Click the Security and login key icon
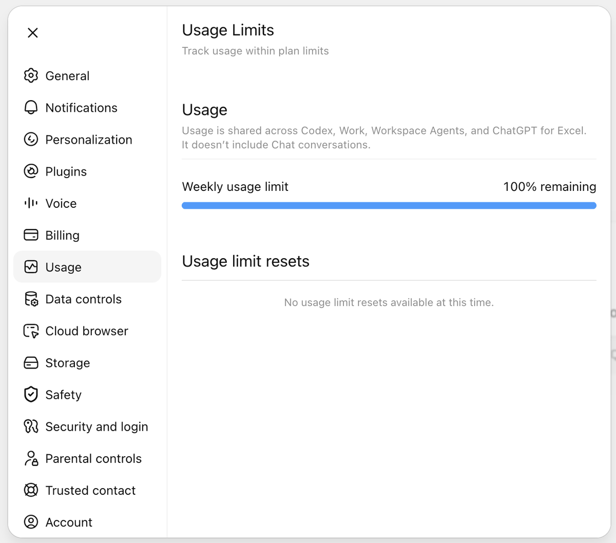 point(31,426)
